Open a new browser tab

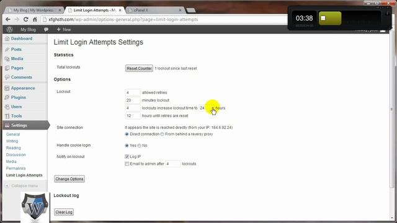pyautogui.click(x=190, y=11)
